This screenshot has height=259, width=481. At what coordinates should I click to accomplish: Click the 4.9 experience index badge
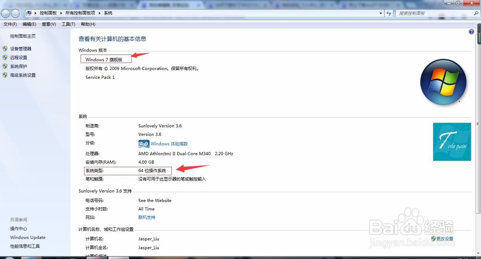(x=144, y=144)
